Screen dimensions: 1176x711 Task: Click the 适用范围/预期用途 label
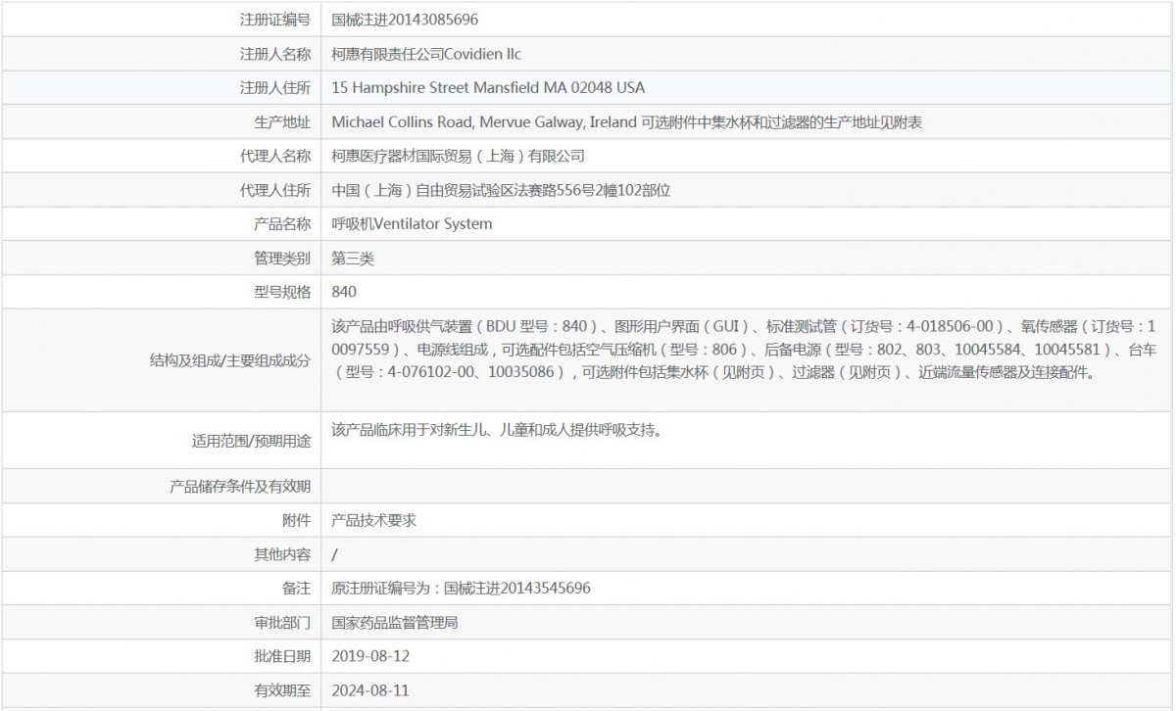pyautogui.click(x=251, y=441)
